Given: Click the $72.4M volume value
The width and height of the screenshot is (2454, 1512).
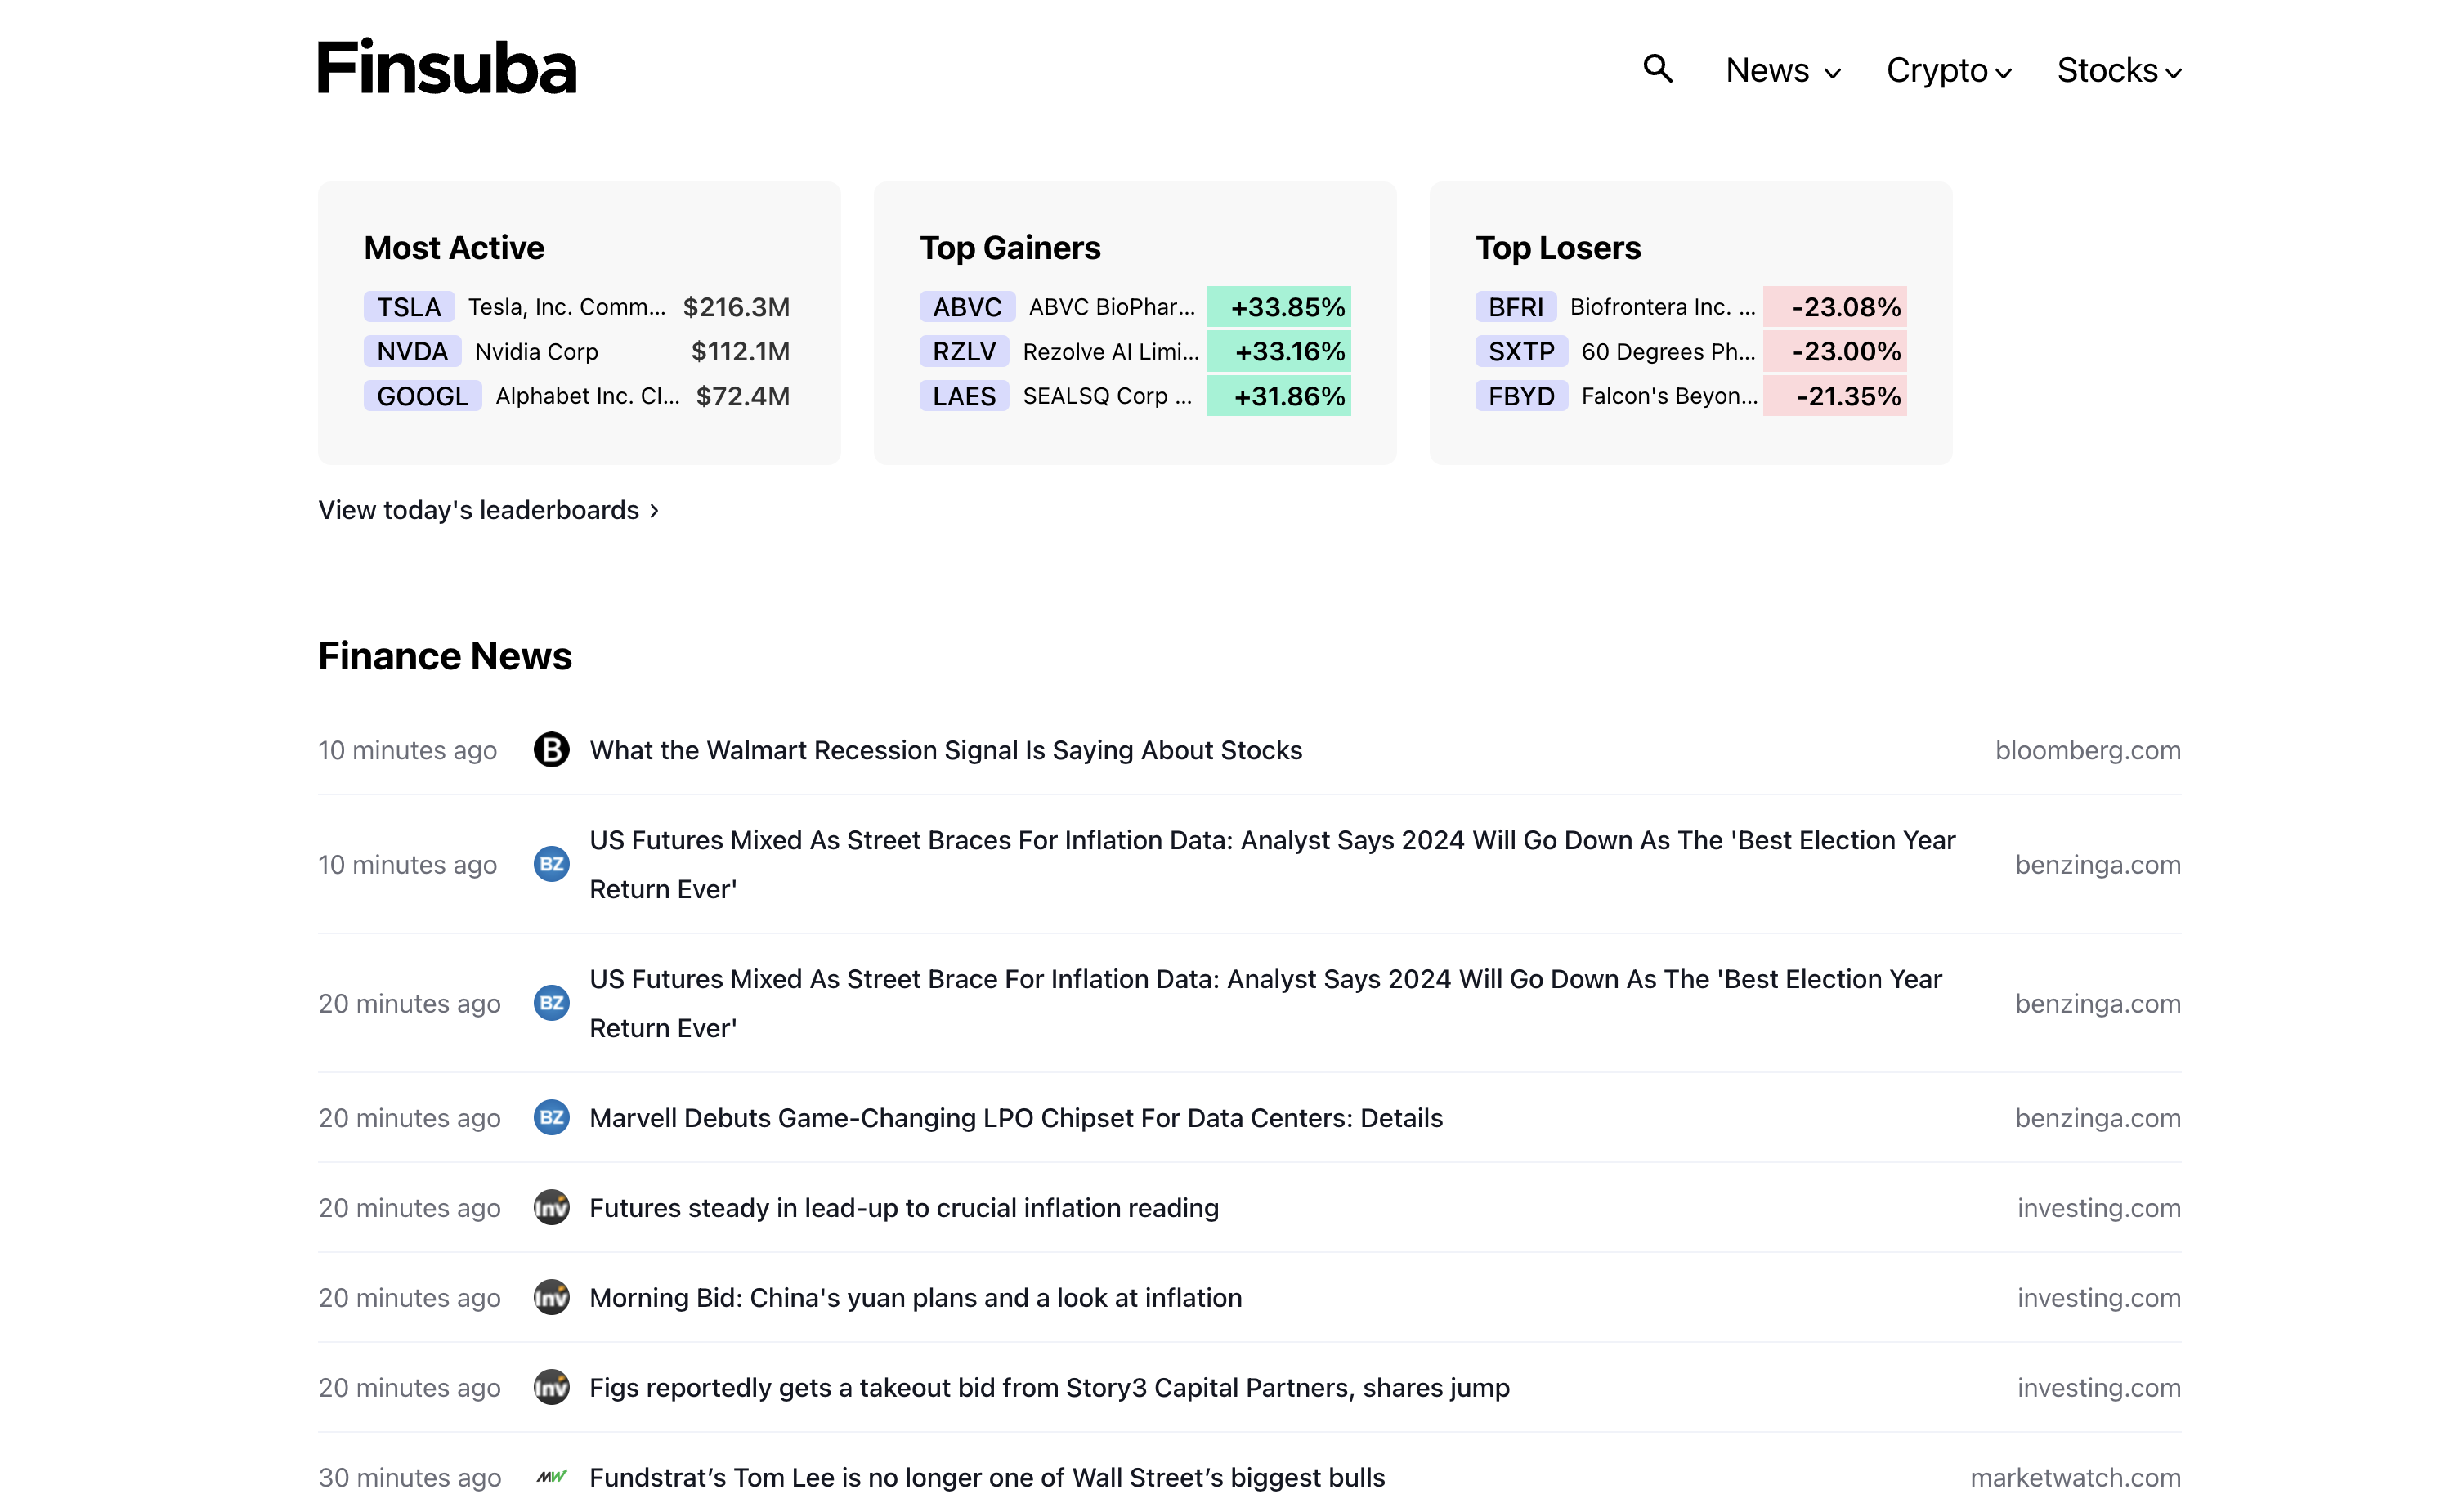Looking at the screenshot, I should point(743,396).
